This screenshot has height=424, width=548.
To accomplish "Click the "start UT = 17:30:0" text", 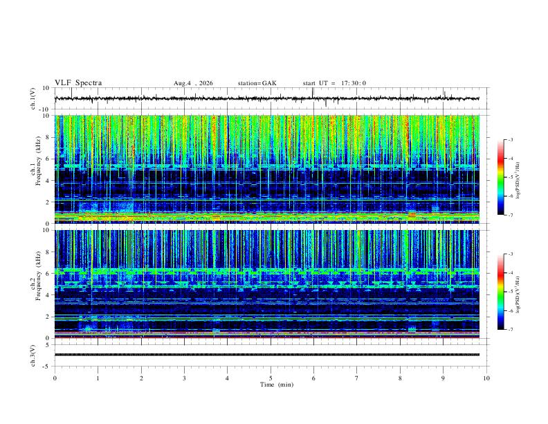I will pos(334,83).
